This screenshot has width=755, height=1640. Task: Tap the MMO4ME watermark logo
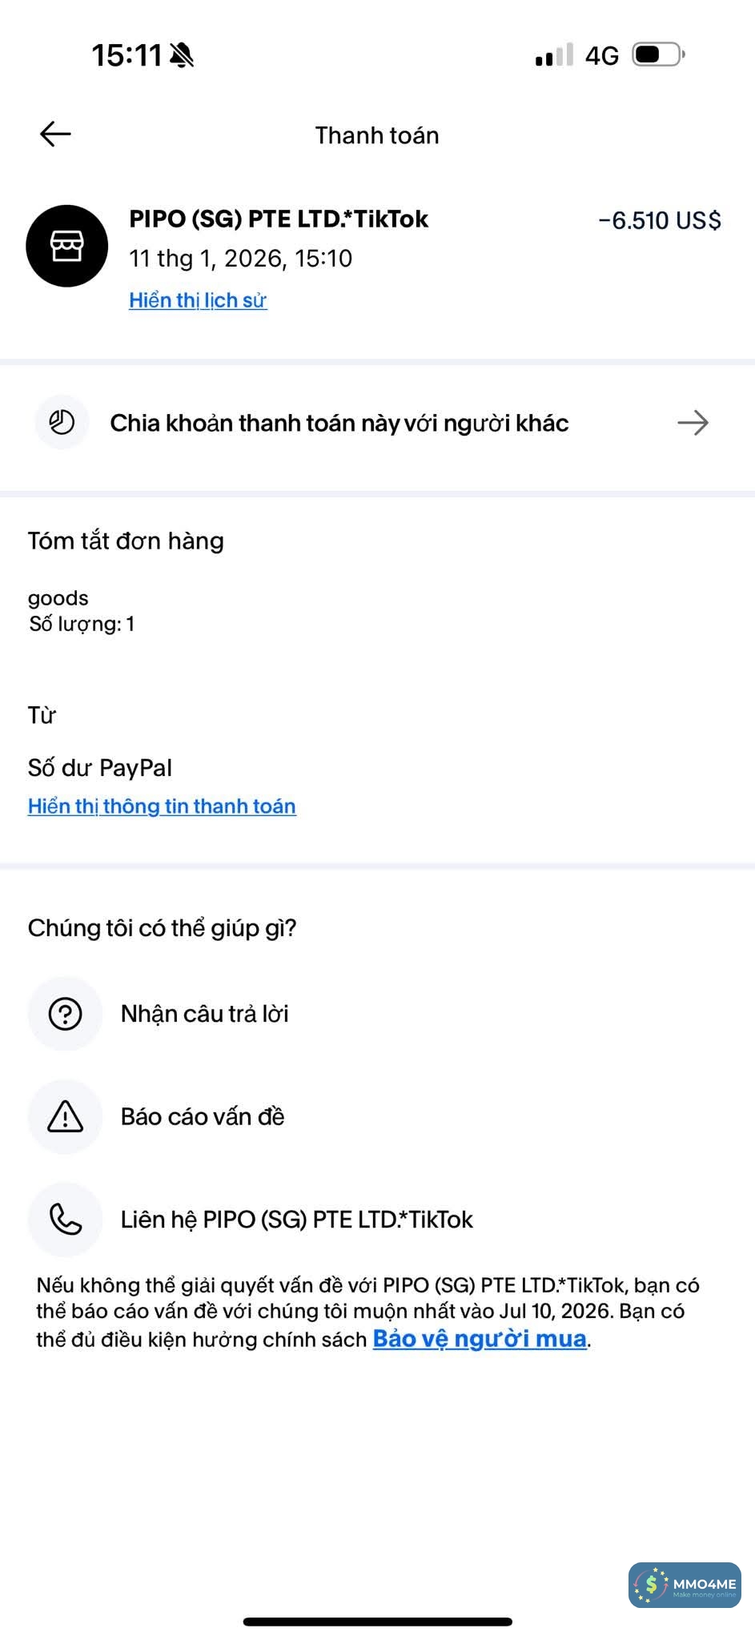(x=685, y=1585)
